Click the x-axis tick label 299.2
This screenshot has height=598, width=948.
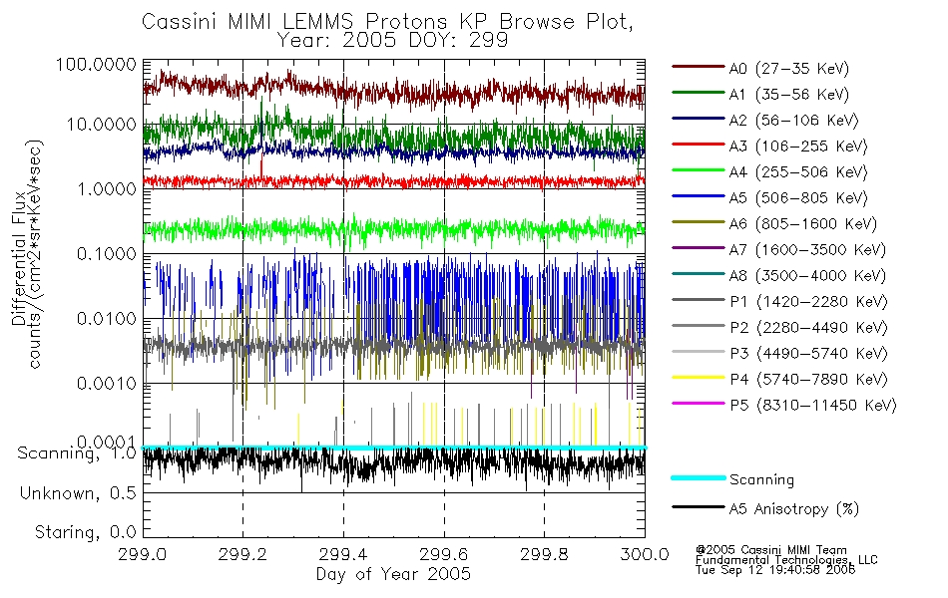pyautogui.click(x=242, y=554)
